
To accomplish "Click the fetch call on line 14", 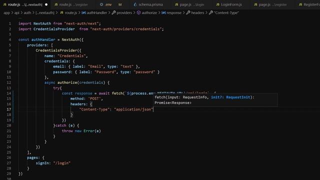I will (117, 93).
